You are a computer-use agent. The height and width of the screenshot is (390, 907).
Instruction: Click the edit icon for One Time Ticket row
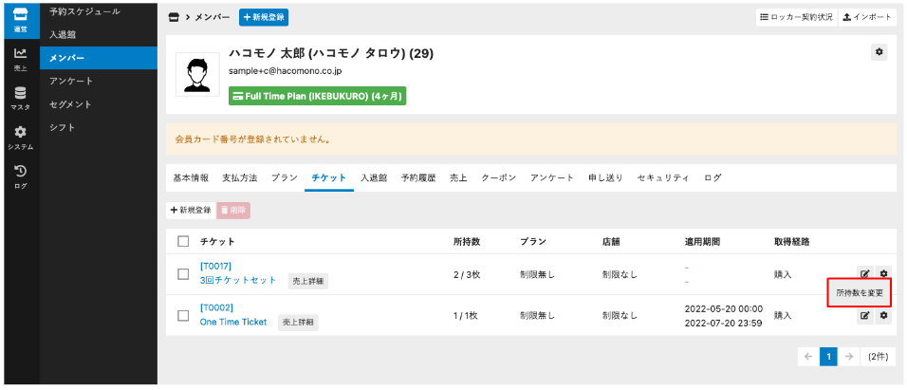tap(864, 315)
